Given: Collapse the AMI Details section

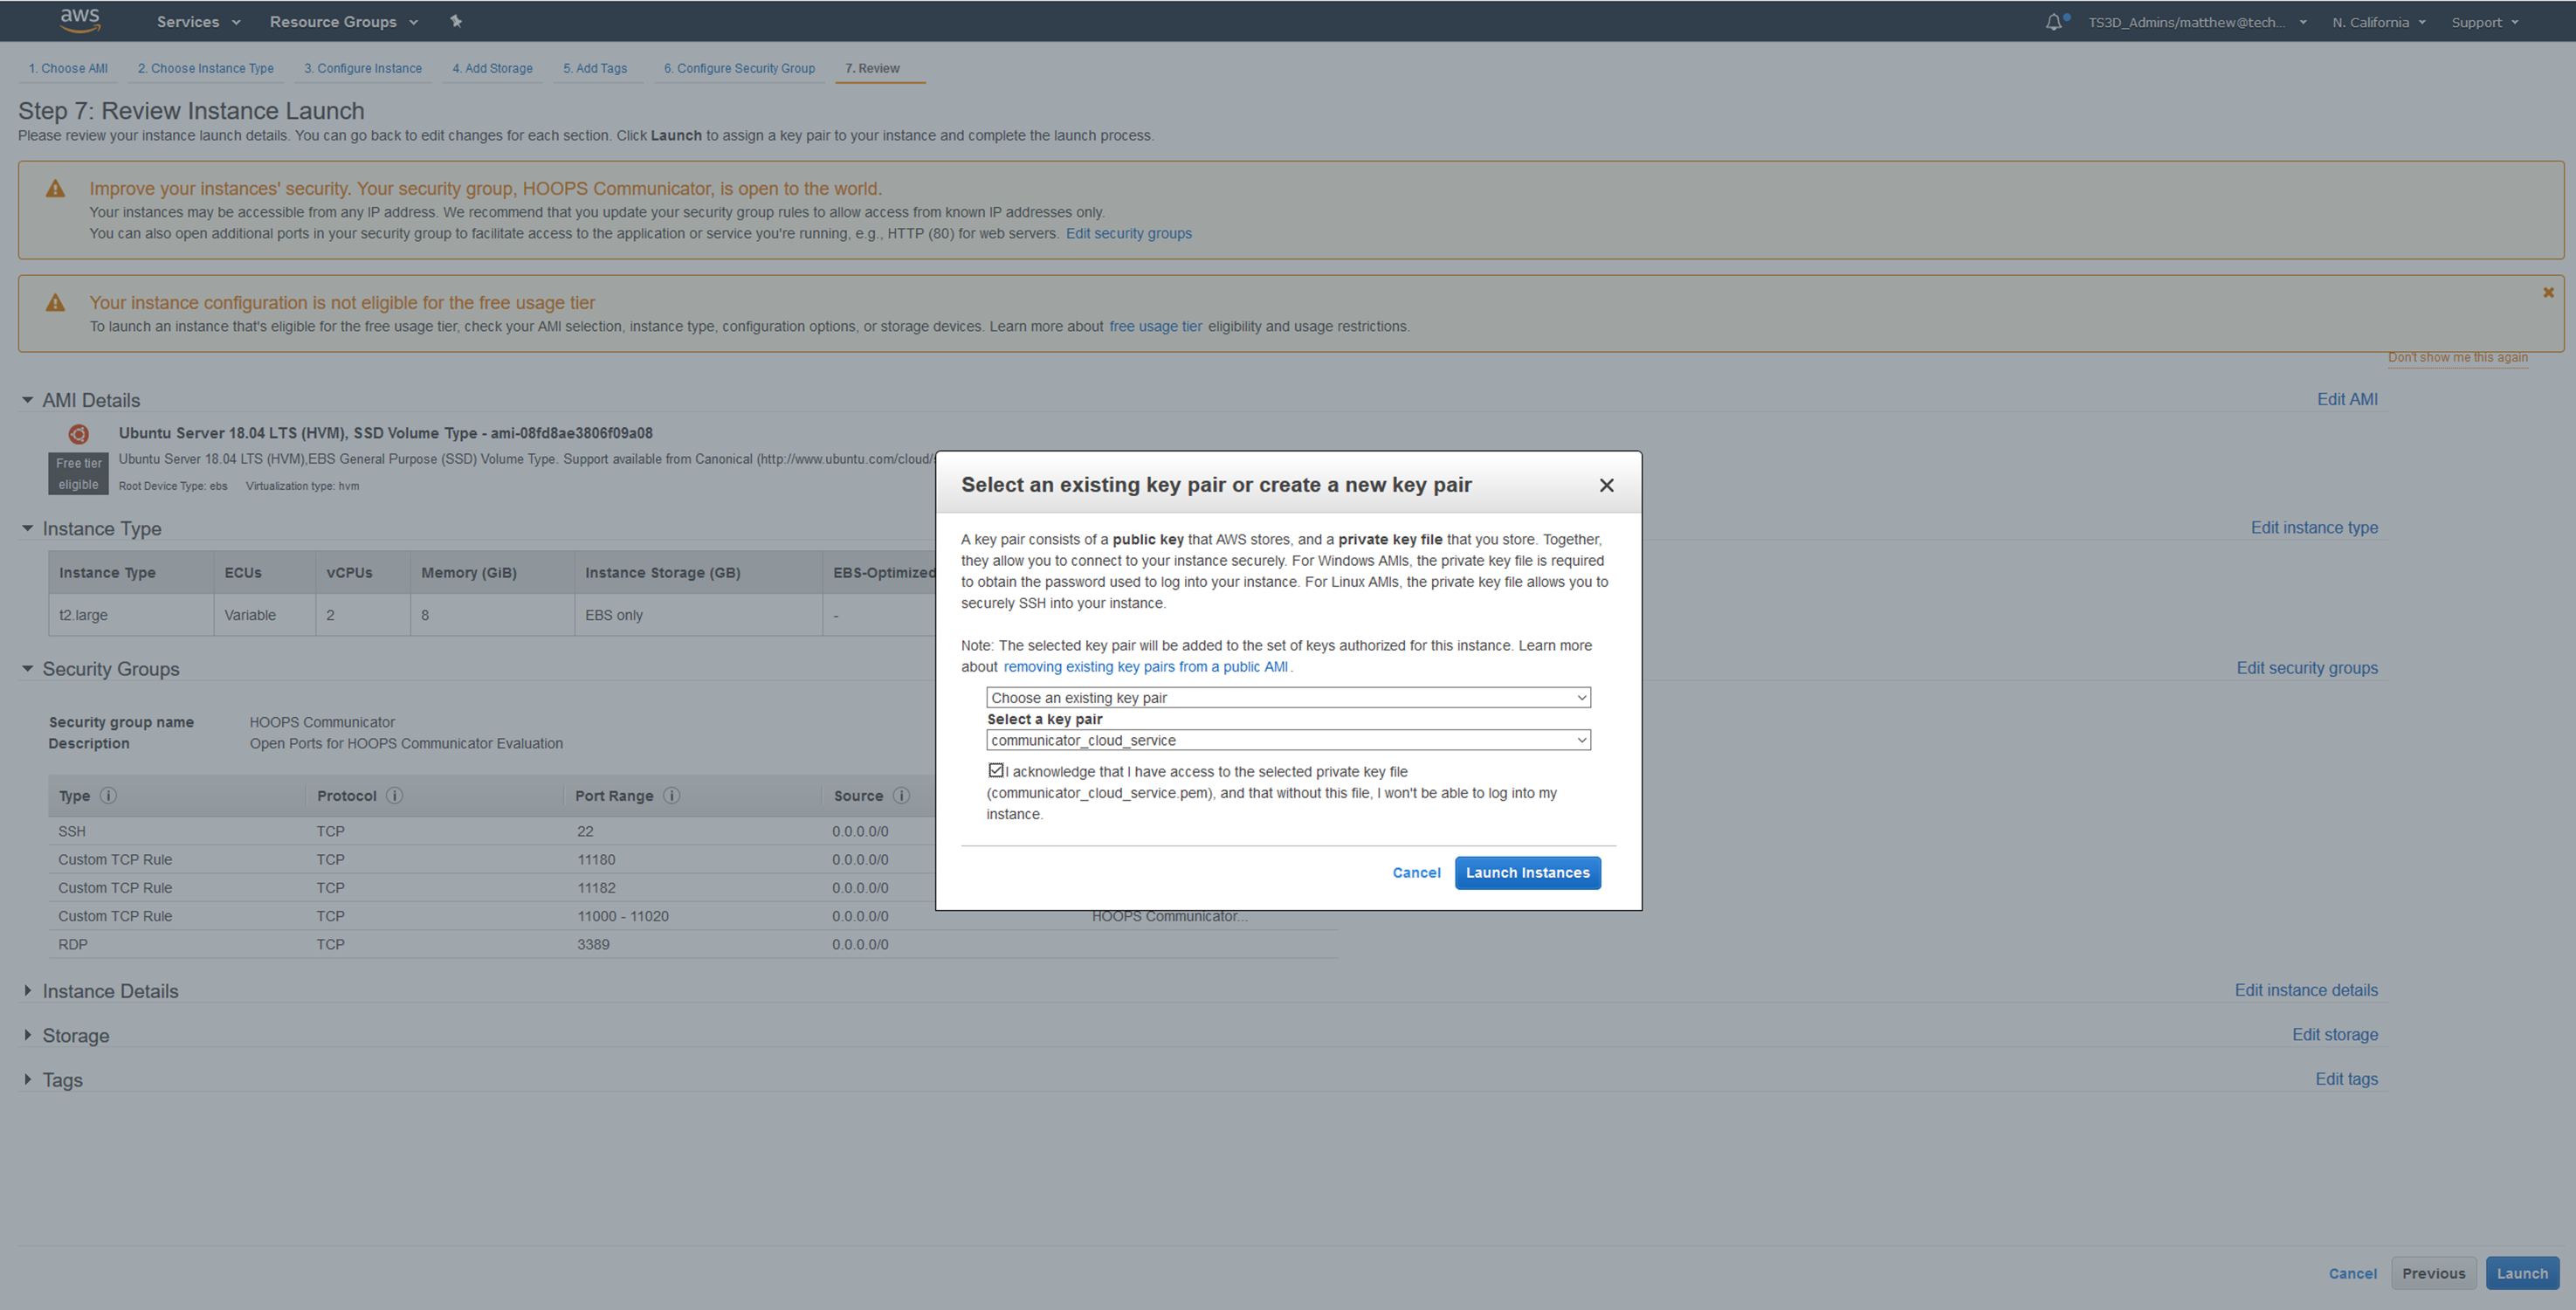Looking at the screenshot, I should coord(27,399).
